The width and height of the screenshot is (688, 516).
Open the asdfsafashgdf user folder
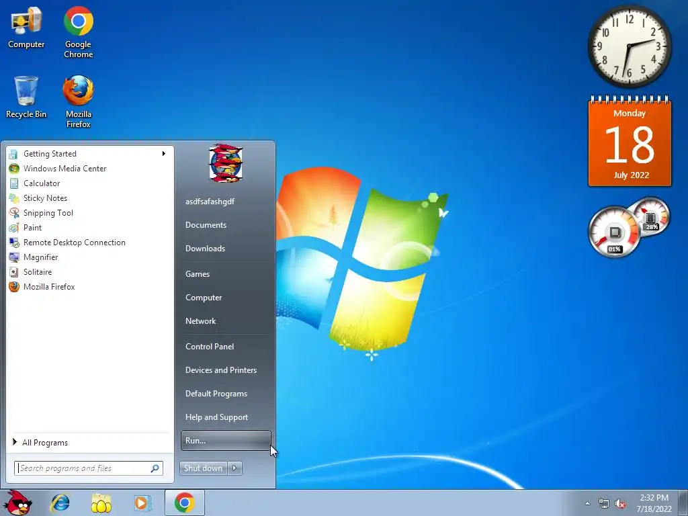[x=210, y=202]
